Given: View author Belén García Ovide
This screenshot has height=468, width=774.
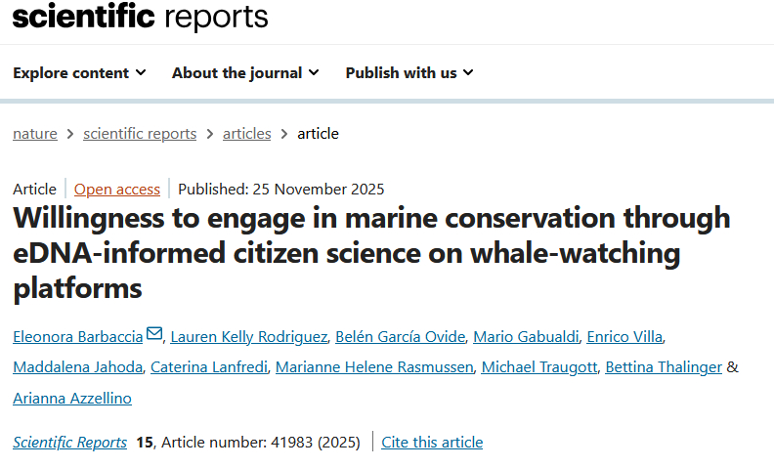Looking at the screenshot, I should pos(398,337).
